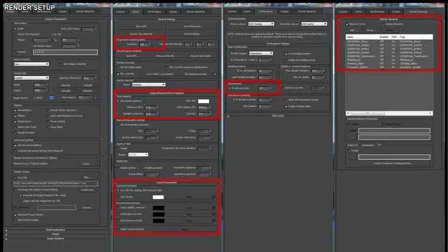448x252 pixels.
Task: Enable the Atmospherics option
Action: pos(15,110)
